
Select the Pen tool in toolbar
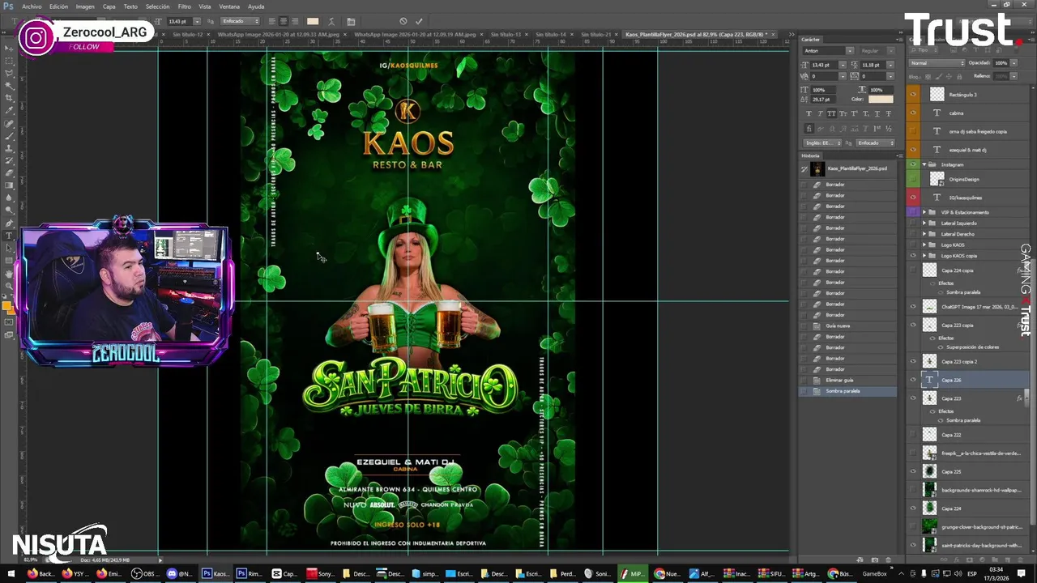[9, 223]
